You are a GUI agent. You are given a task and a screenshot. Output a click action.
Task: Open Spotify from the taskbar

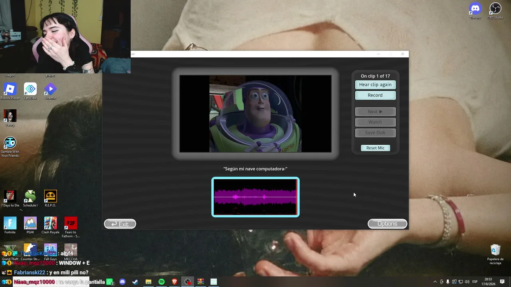point(161,282)
